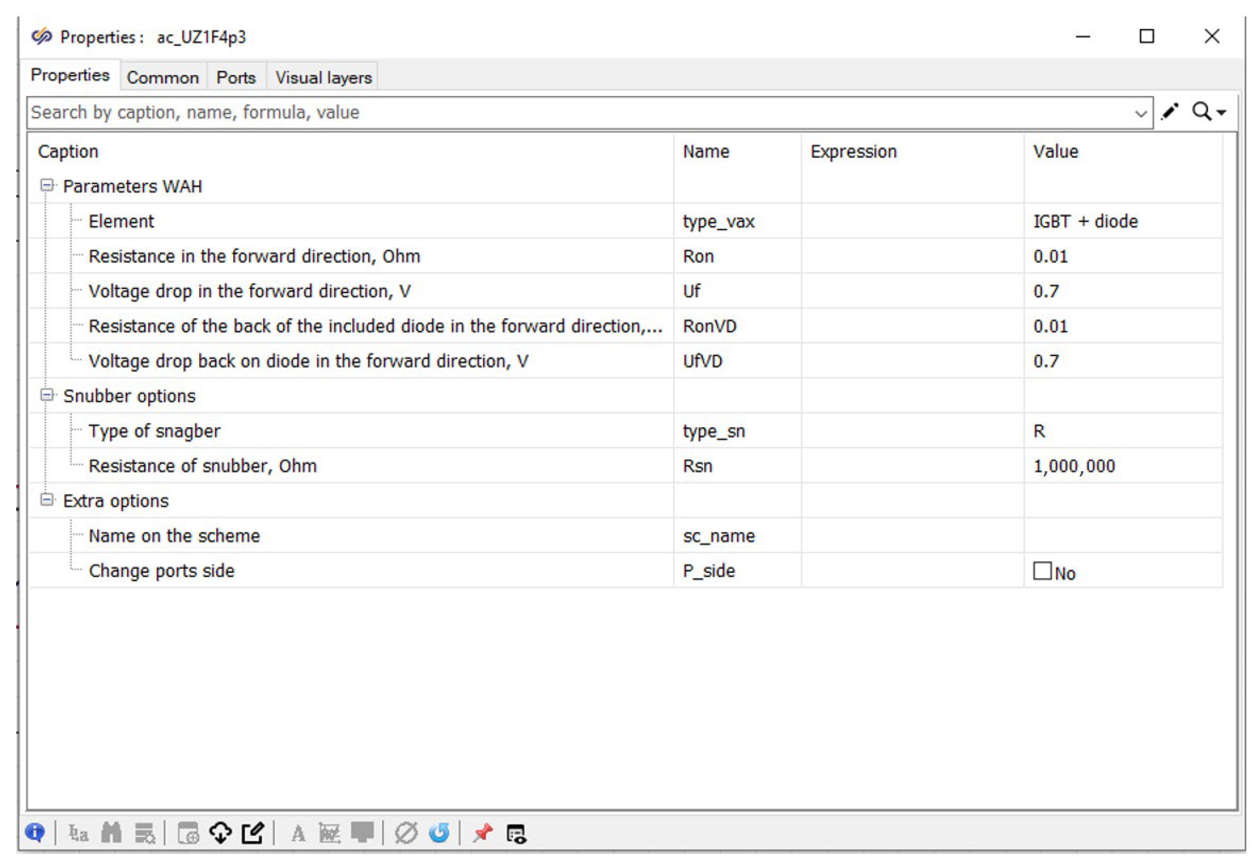Toggle the Change ports side checkbox
This screenshot has height=868, width=1258.
[x=1042, y=571]
